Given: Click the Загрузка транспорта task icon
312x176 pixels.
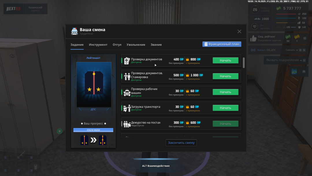Looking at the screenshot, I should tap(127, 108).
